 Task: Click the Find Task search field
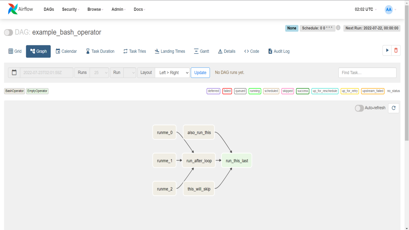[367, 73]
